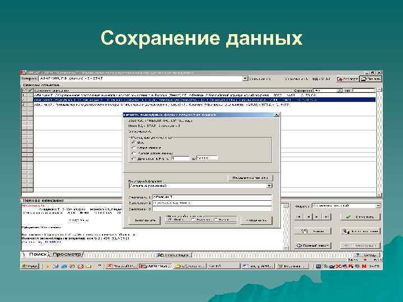The width and height of the screenshot is (403, 302).
Task: Switch to the 'Поиск' tab
Action: pyautogui.click(x=38, y=254)
